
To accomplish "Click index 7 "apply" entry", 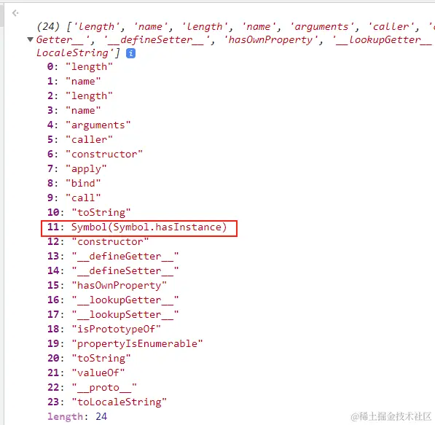I will click(77, 169).
